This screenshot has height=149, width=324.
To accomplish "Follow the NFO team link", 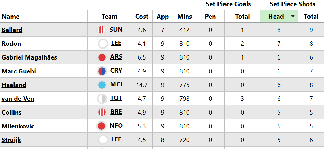I will coord(116,126).
